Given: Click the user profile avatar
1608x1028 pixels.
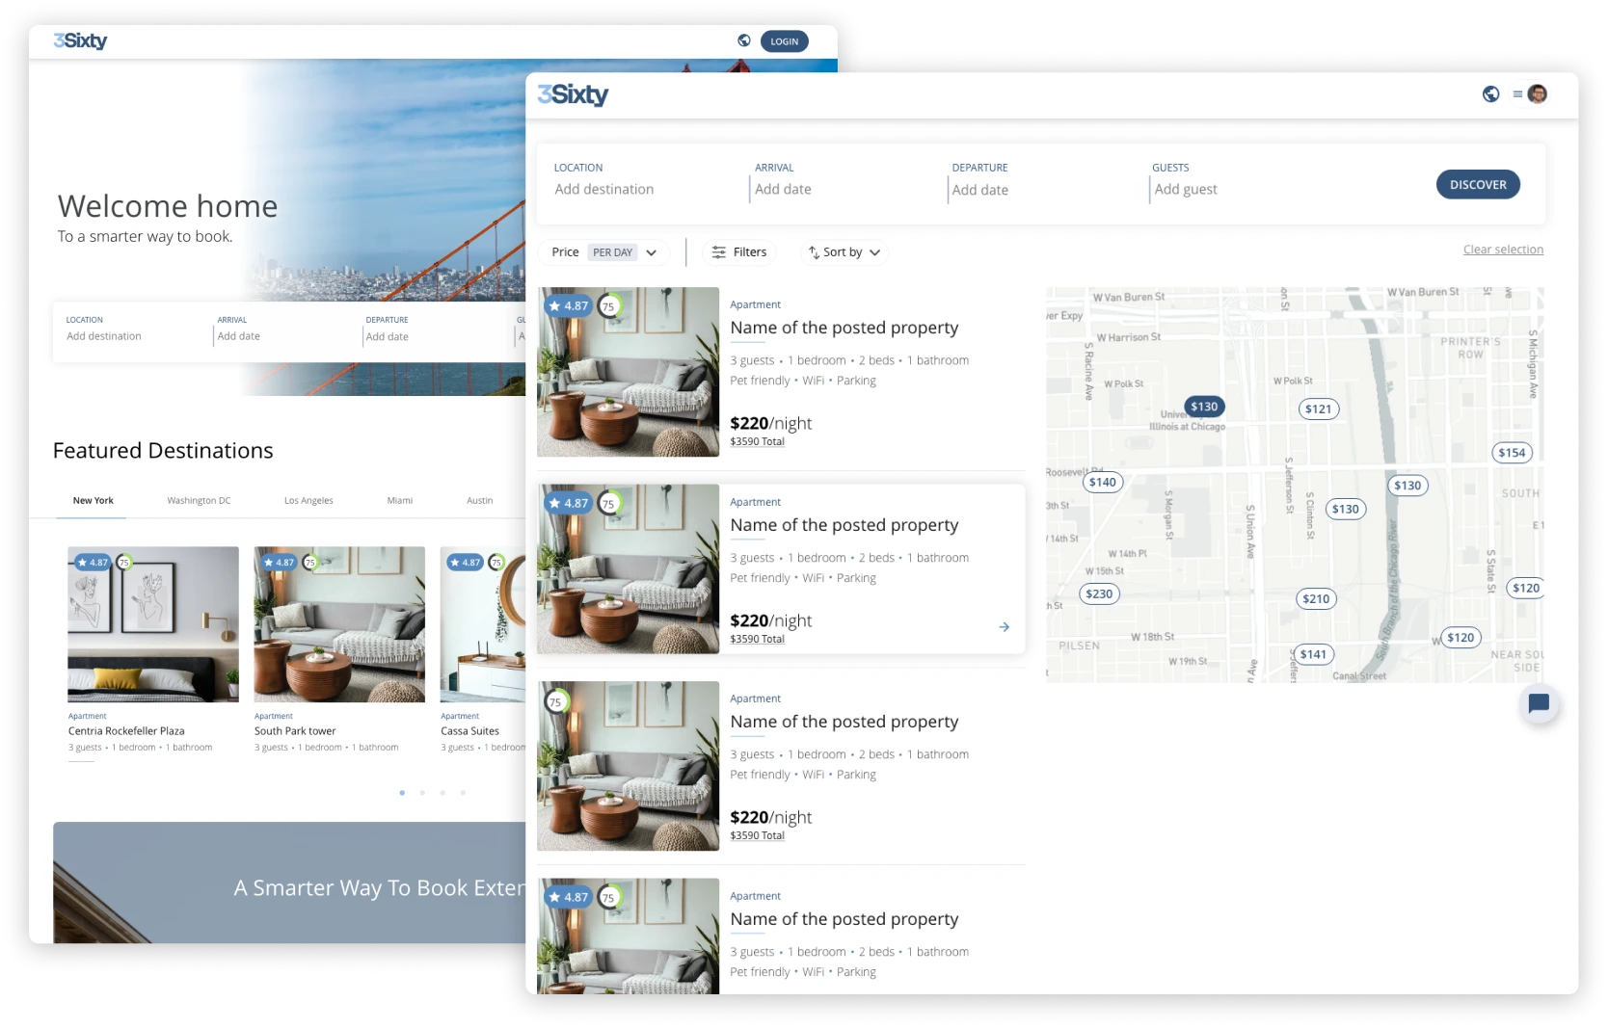Looking at the screenshot, I should [x=1538, y=93].
